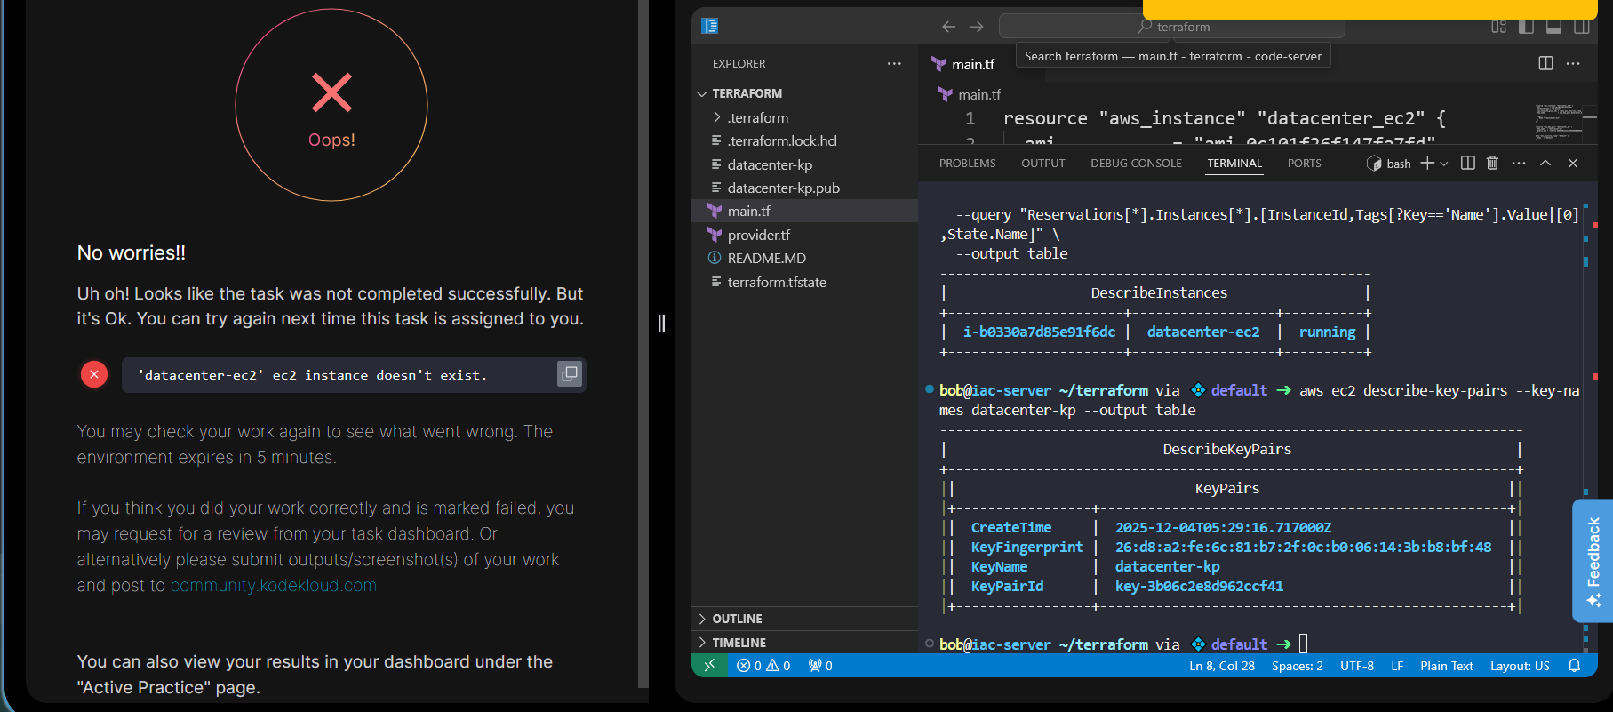Screen dimensions: 1613x712
Task: Open the notifications bell in the status bar
Action: click(x=1574, y=666)
